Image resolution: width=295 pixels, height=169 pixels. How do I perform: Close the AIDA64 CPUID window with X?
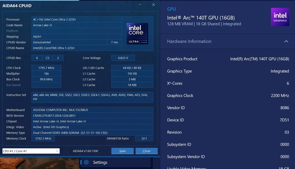(x=153, y=5)
